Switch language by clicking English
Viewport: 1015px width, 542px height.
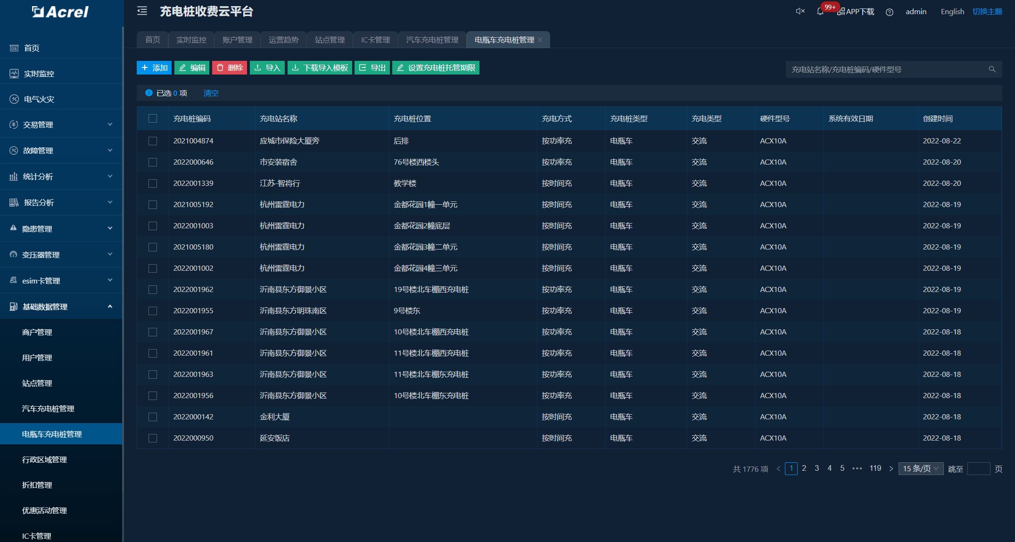(x=952, y=11)
